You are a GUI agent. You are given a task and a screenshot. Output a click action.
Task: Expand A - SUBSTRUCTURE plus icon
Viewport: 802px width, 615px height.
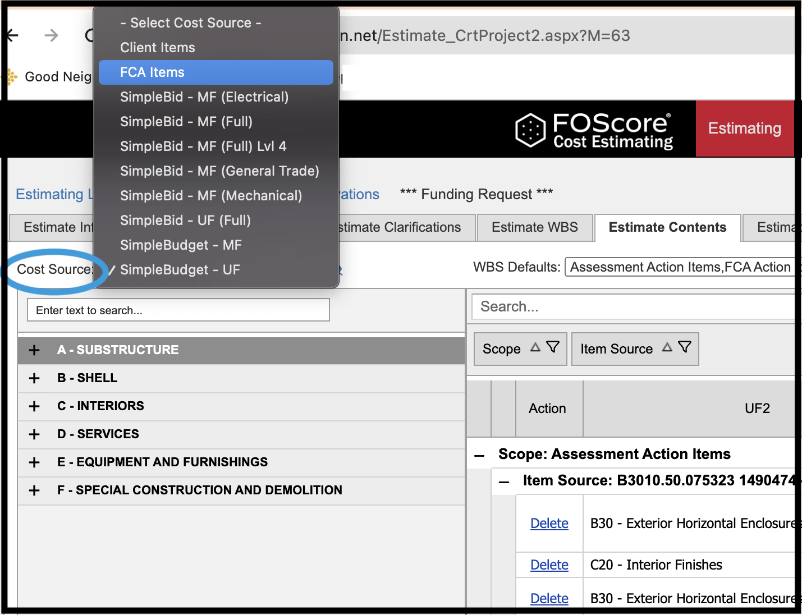[34, 350]
